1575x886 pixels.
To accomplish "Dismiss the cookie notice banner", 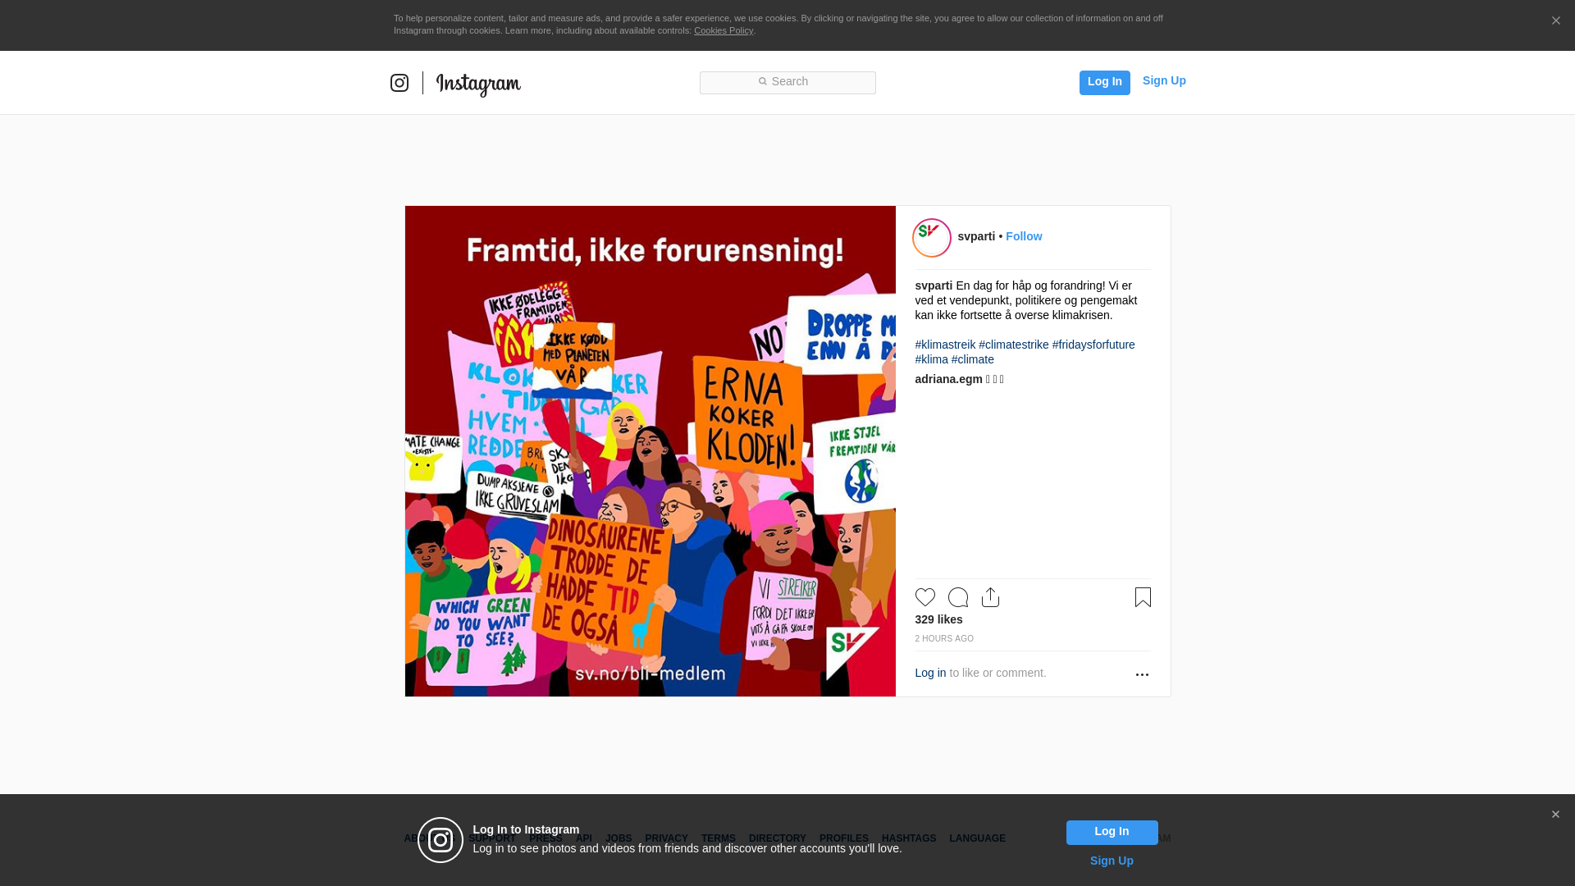I will click(x=1555, y=21).
